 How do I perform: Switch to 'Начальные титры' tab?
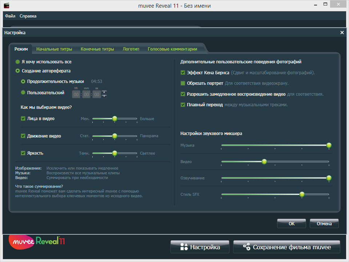point(54,49)
